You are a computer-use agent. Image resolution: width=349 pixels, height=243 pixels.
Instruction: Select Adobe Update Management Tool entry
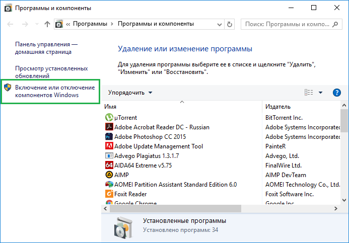click(x=159, y=146)
